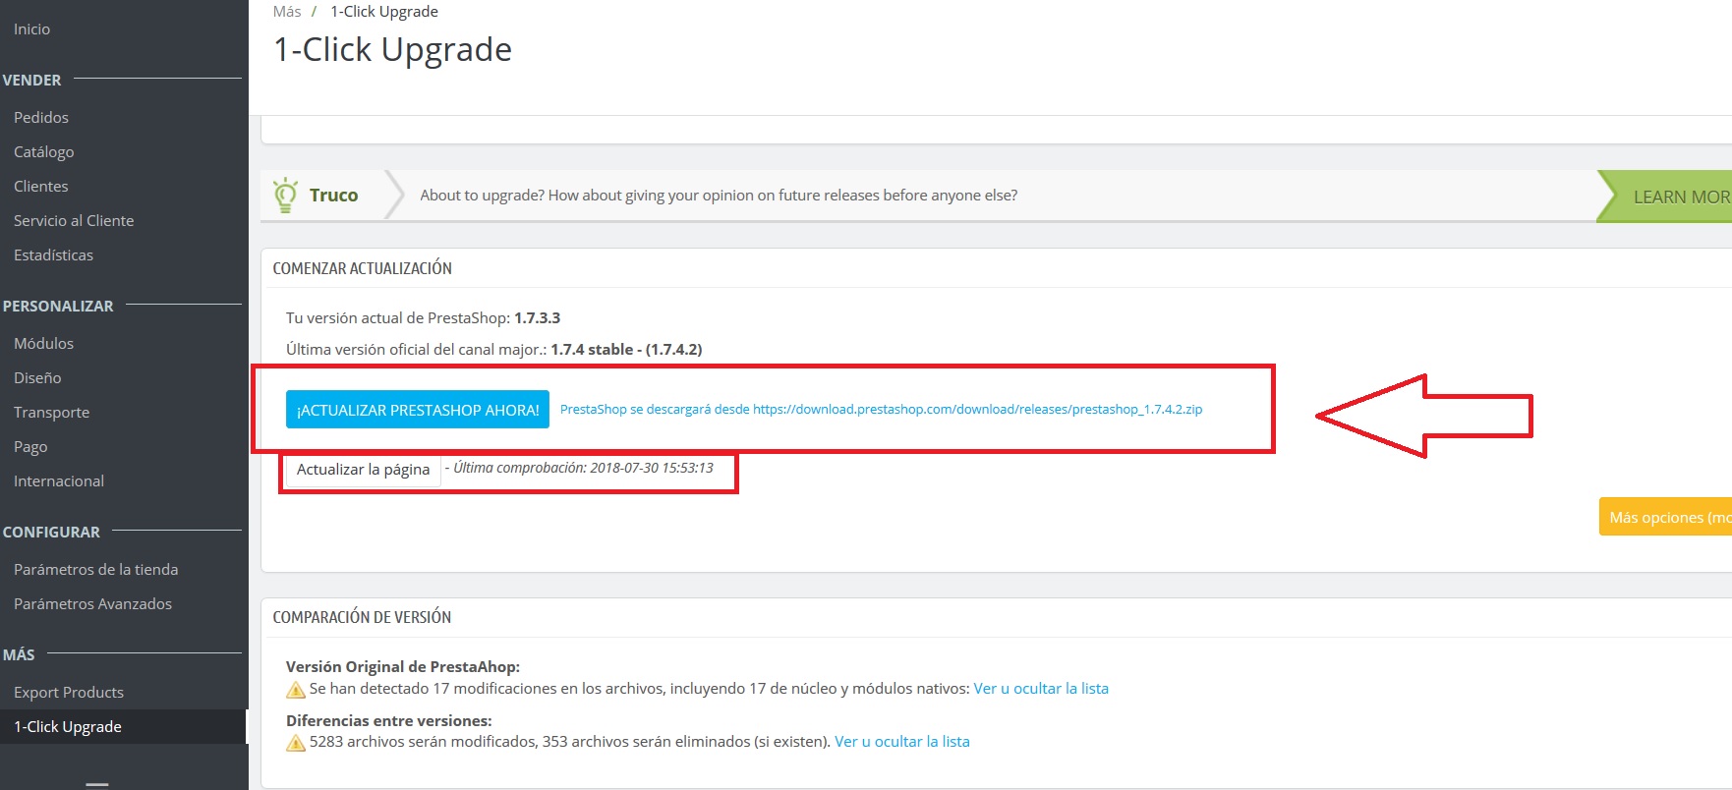
Task: Click Última comprobación timestamp text
Action: pyautogui.click(x=584, y=468)
